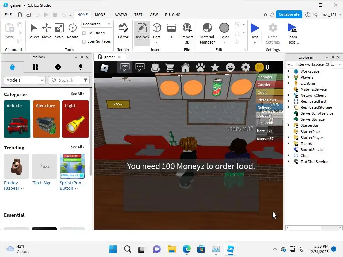Start the Test play button
Image resolution: width=343 pixels, height=257 pixels.
tap(255, 28)
